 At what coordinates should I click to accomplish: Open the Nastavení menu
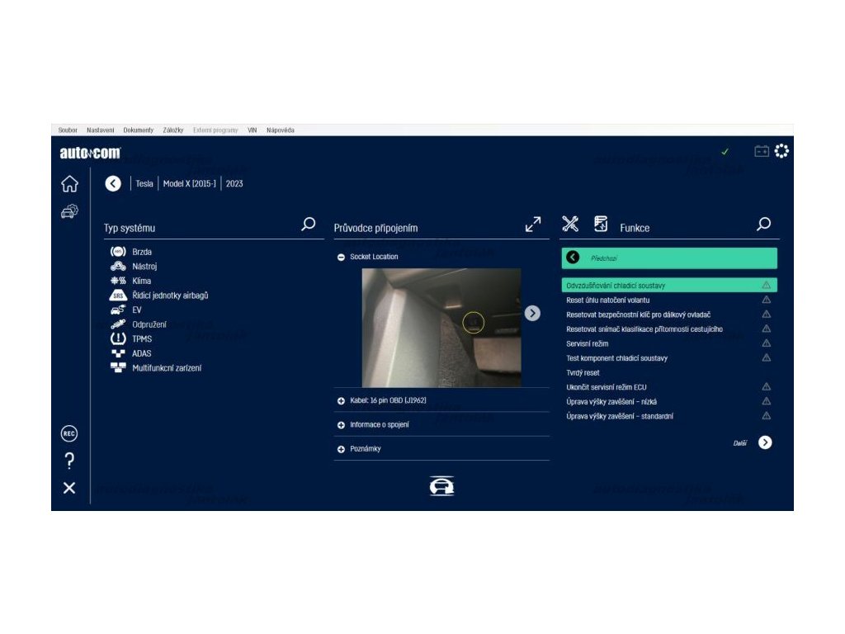(x=100, y=130)
